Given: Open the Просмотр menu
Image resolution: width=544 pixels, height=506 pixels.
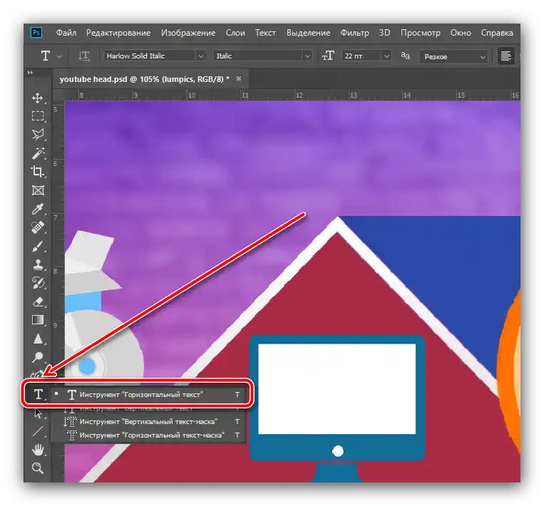Looking at the screenshot, I should click(420, 33).
